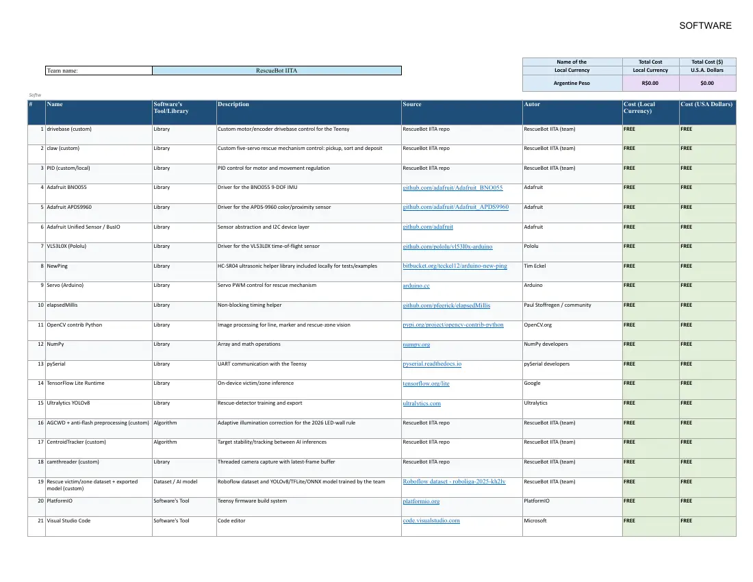753x582 pixels.
Task: Select the 'NumPy' name cell
Action: pyautogui.click(x=99, y=350)
